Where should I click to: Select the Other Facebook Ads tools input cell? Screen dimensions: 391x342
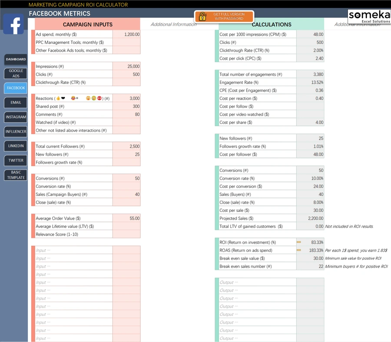pyautogui.click(x=126, y=50)
